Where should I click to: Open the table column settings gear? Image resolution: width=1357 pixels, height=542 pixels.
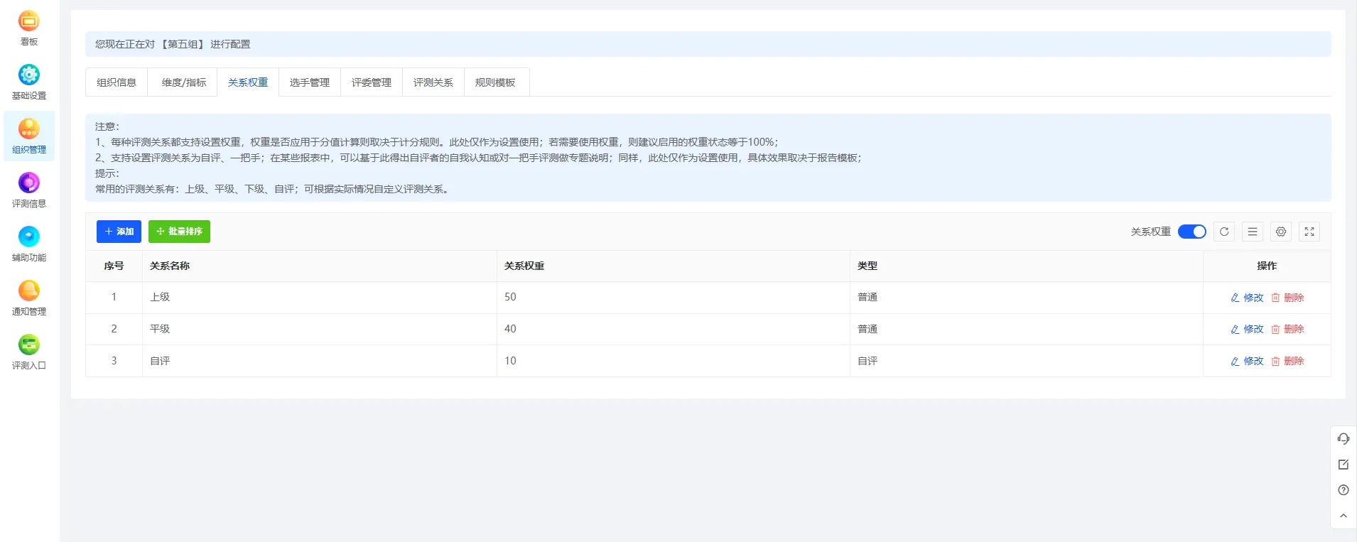[x=1281, y=232]
